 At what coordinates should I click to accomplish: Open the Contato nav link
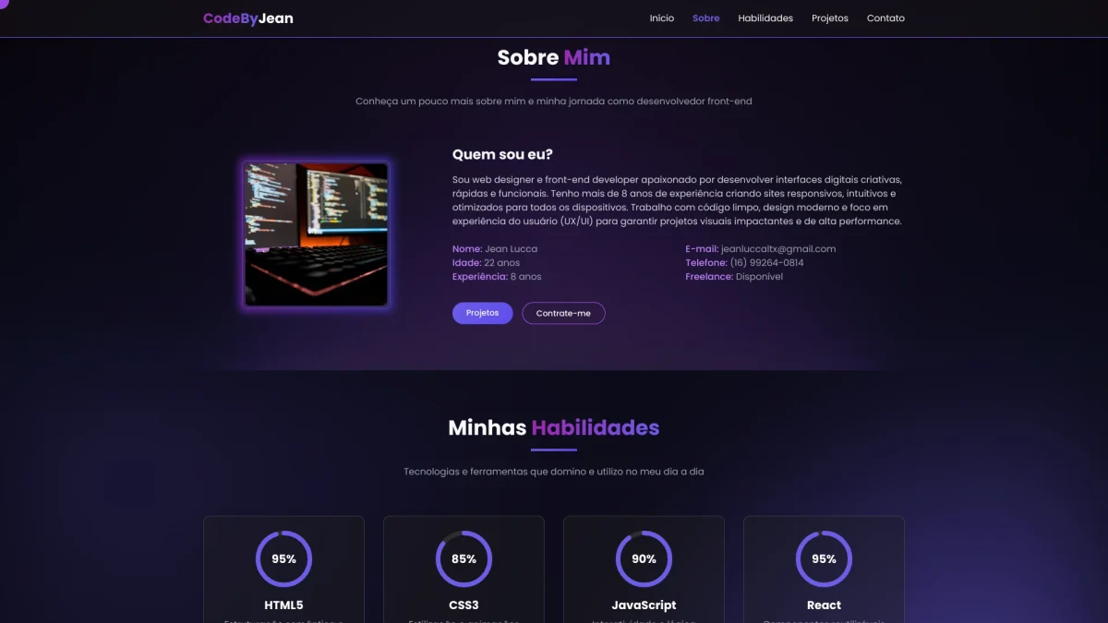tap(885, 18)
